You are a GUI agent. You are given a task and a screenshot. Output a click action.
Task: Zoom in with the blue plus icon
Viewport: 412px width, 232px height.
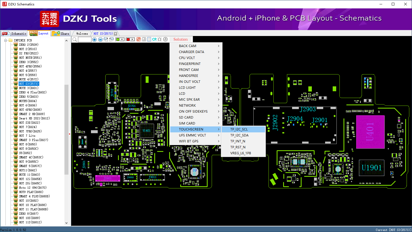pyautogui.click(x=94, y=40)
